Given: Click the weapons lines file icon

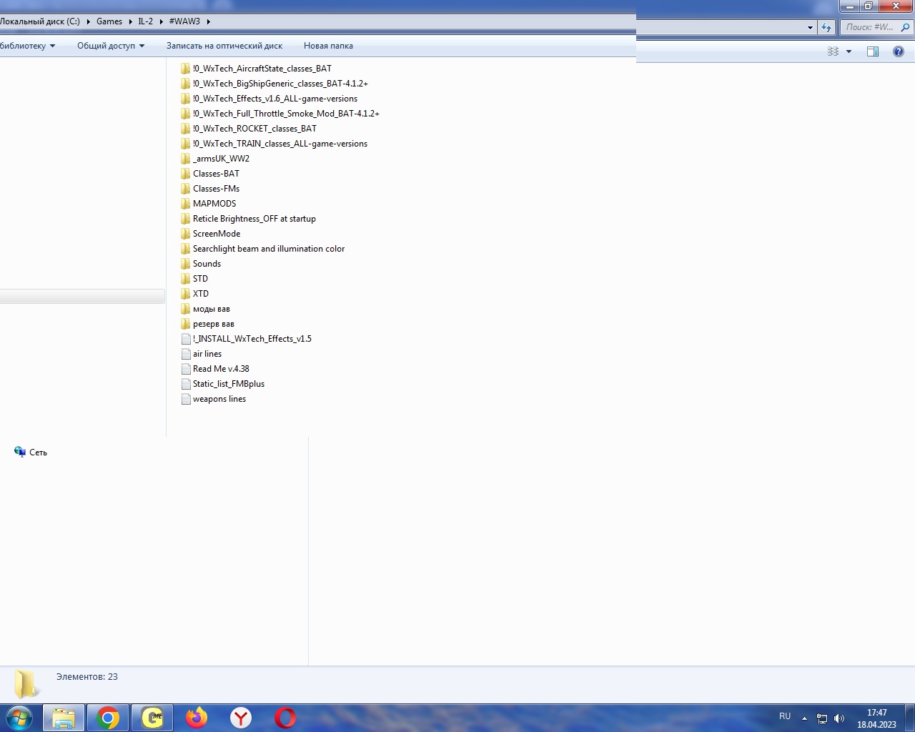Looking at the screenshot, I should coord(186,399).
